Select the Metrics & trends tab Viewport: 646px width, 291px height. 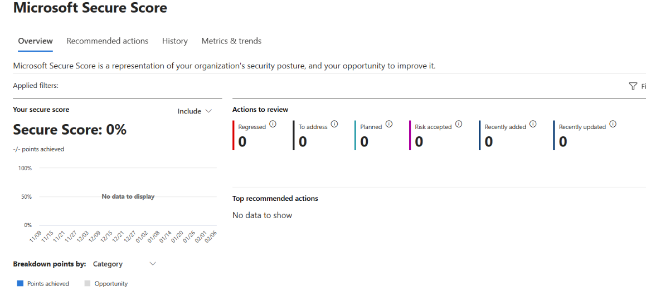[x=231, y=41]
